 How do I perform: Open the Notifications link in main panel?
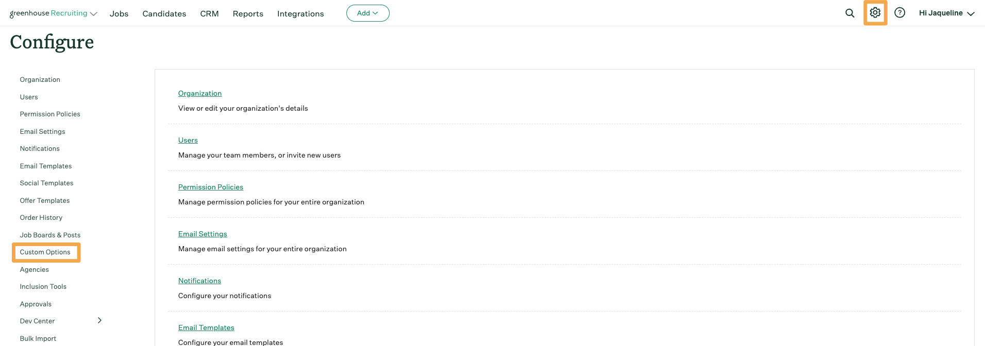pos(199,281)
